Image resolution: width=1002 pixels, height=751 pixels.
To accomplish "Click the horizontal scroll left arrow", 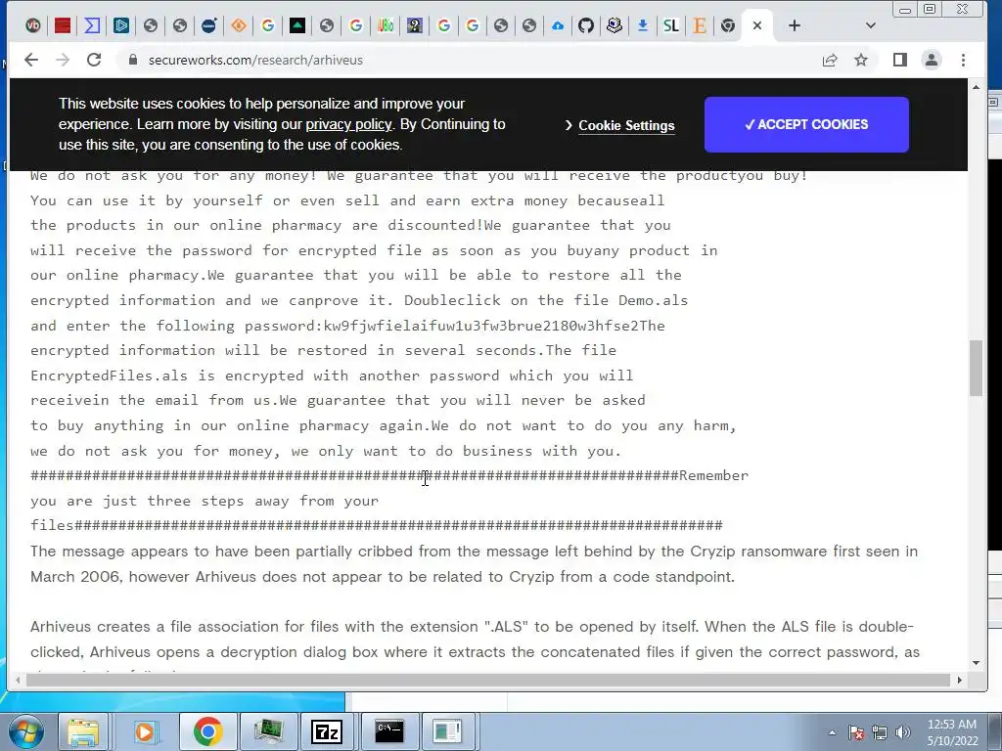I will point(18,681).
